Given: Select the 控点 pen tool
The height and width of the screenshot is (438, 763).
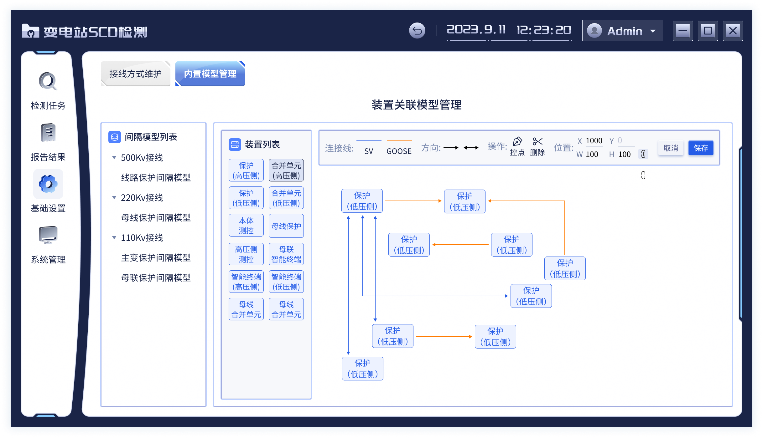Looking at the screenshot, I should (517, 142).
